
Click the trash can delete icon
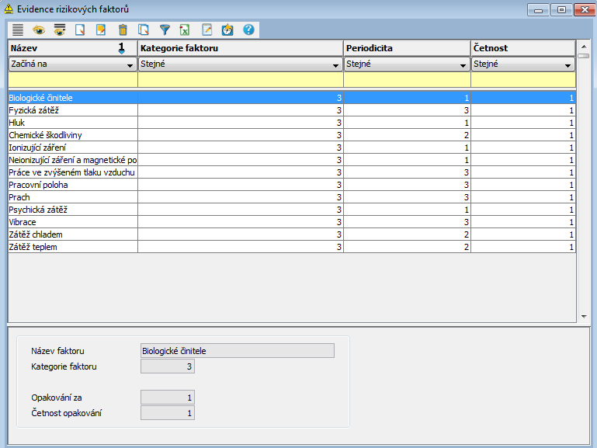click(x=122, y=30)
